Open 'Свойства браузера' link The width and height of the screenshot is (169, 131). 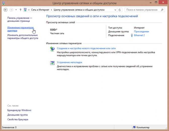click(x=18, y=119)
